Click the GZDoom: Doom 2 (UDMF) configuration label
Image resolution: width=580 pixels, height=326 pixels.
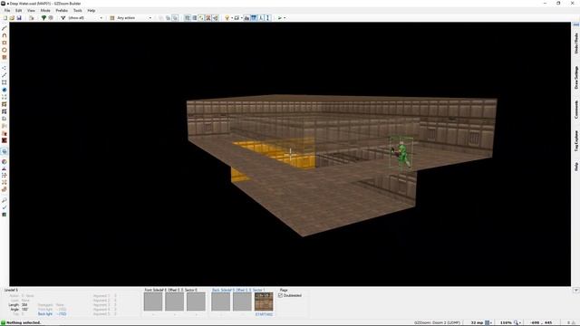pyautogui.click(x=437, y=322)
